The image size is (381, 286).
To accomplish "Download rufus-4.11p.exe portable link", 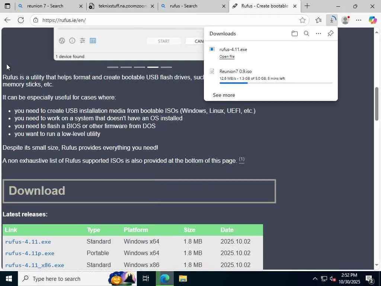I will 30,253.
